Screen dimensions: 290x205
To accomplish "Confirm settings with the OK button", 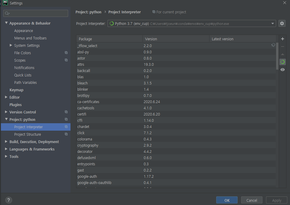I will [x=227, y=200].
